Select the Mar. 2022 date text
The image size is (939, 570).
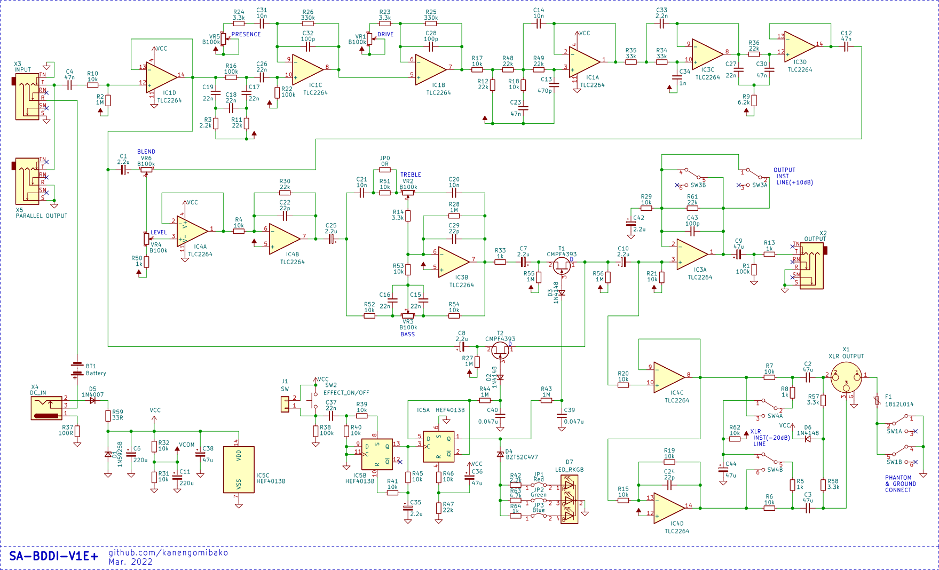coord(131,561)
